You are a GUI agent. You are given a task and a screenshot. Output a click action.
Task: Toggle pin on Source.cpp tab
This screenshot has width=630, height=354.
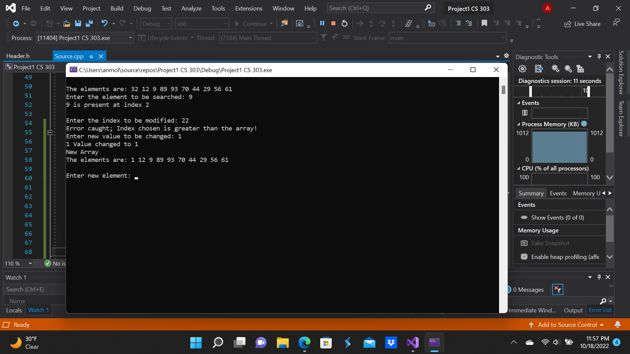pyautogui.click(x=91, y=56)
